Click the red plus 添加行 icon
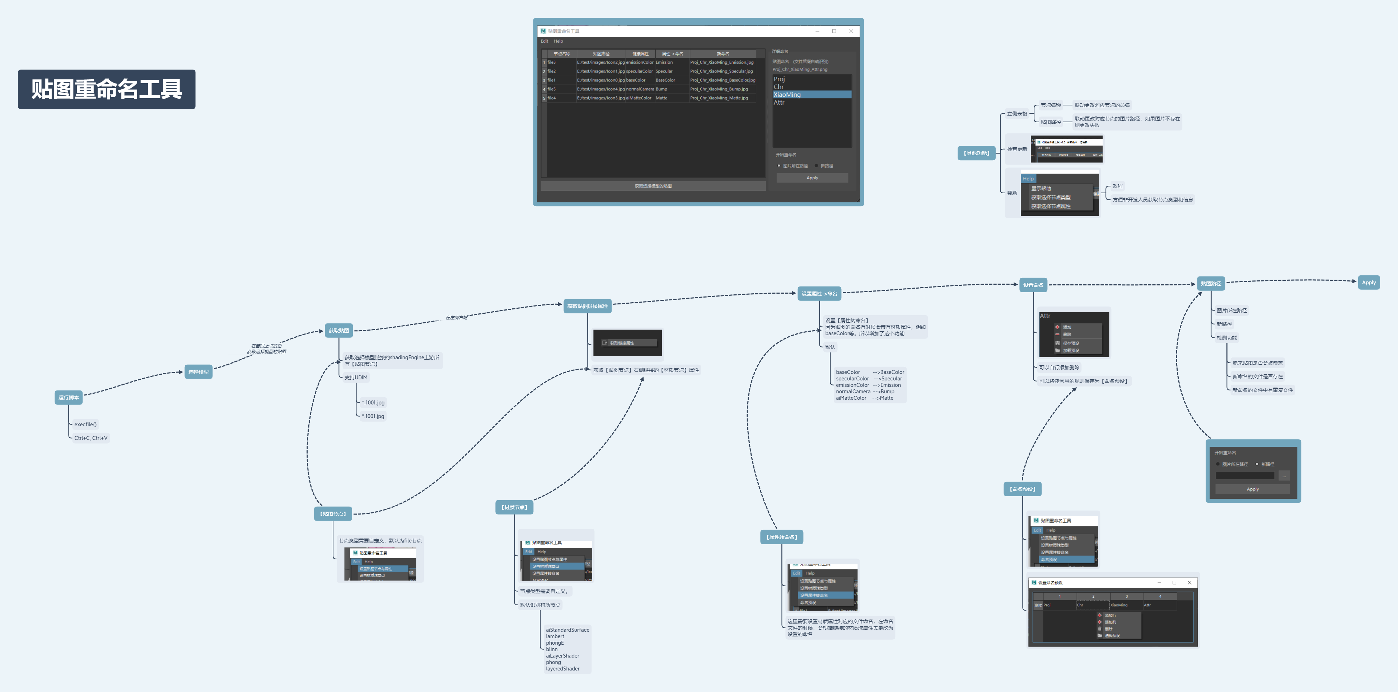Screen dimensions: 1398x692 pyautogui.click(x=1099, y=616)
